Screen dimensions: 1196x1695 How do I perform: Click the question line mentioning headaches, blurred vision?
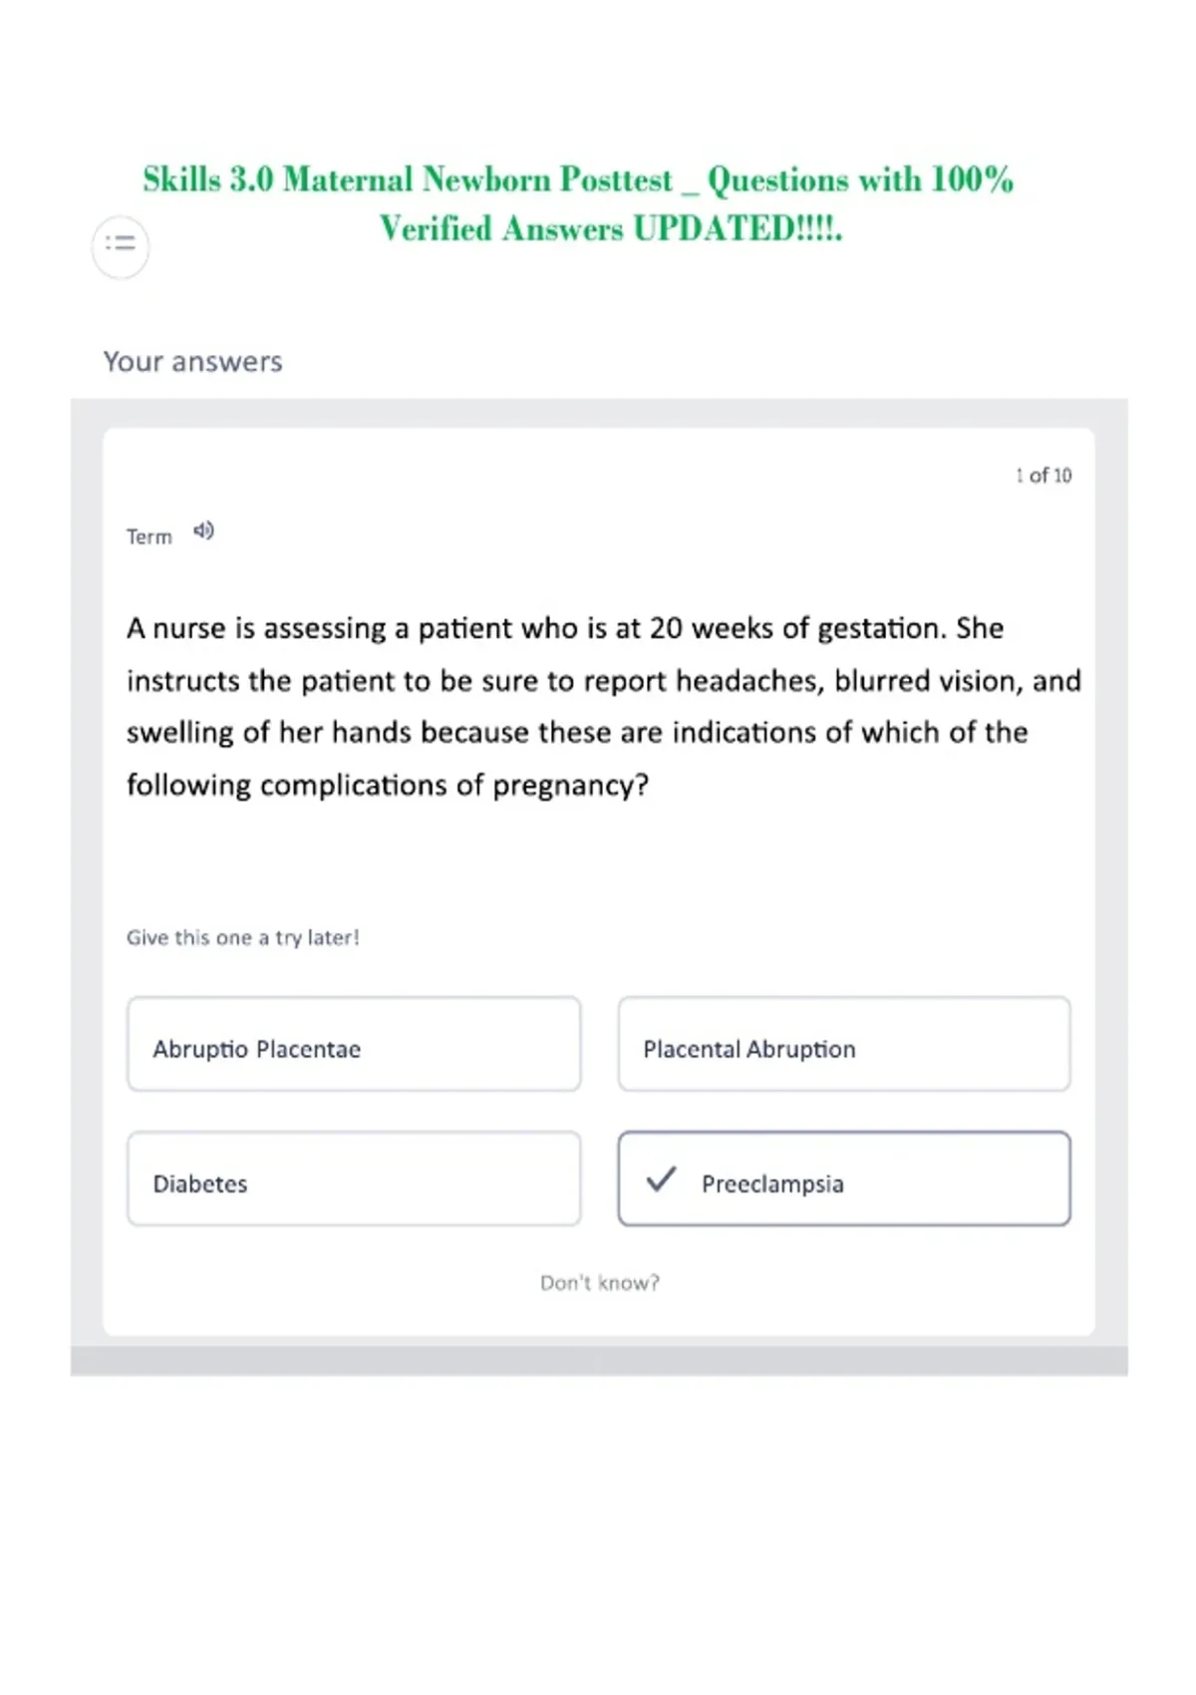coord(604,681)
